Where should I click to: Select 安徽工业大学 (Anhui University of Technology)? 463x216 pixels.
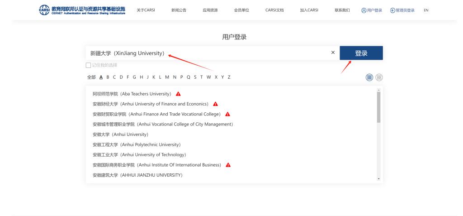coord(139,155)
